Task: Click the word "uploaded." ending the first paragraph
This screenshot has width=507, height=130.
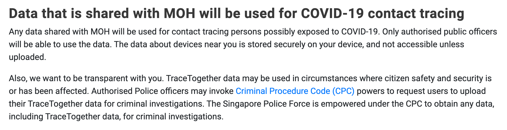Action: click(28, 57)
